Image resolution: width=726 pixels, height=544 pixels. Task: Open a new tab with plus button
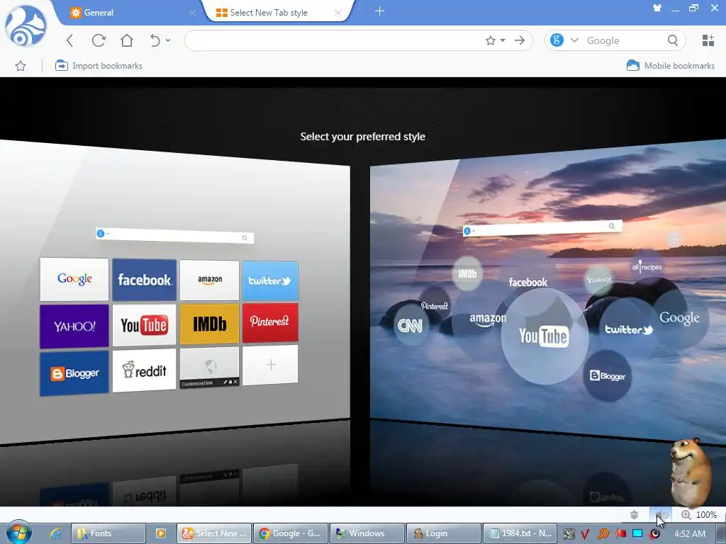(379, 11)
